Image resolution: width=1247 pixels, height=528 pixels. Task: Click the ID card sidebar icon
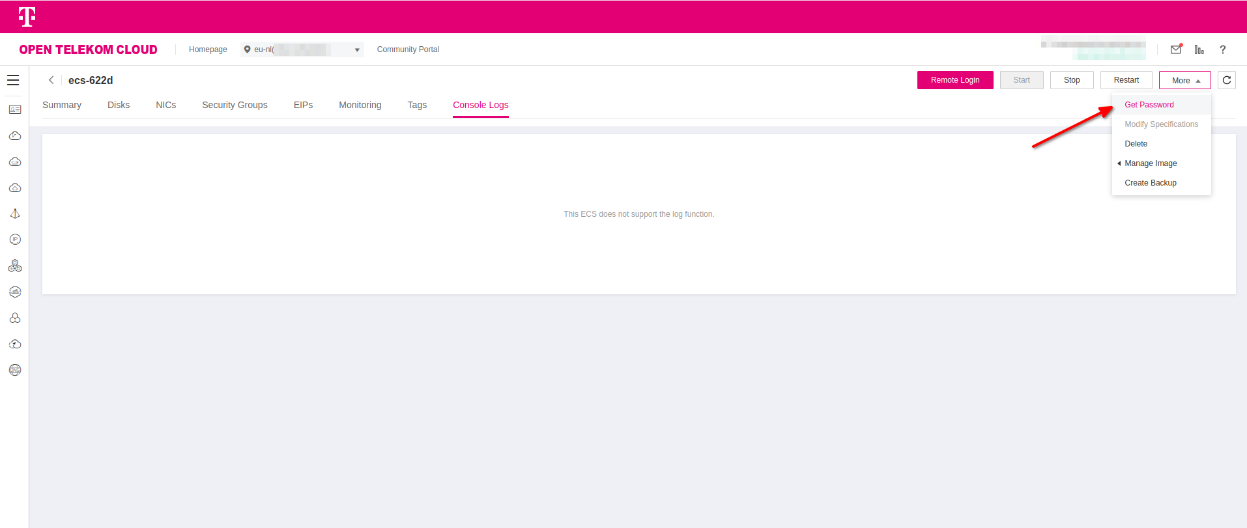click(15, 109)
